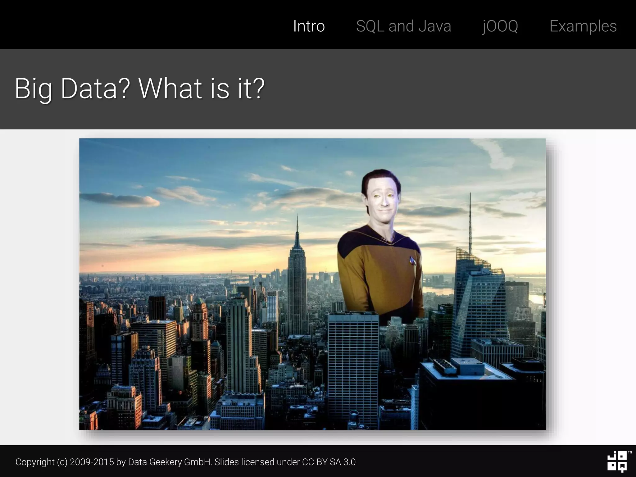Open the Intro section tab
Viewport: 636px width, 477px height.
click(x=309, y=26)
